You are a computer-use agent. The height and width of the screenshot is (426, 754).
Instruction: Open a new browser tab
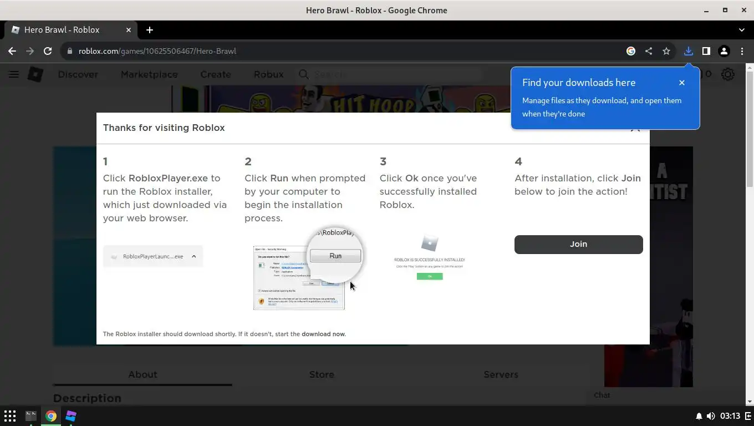coord(149,30)
